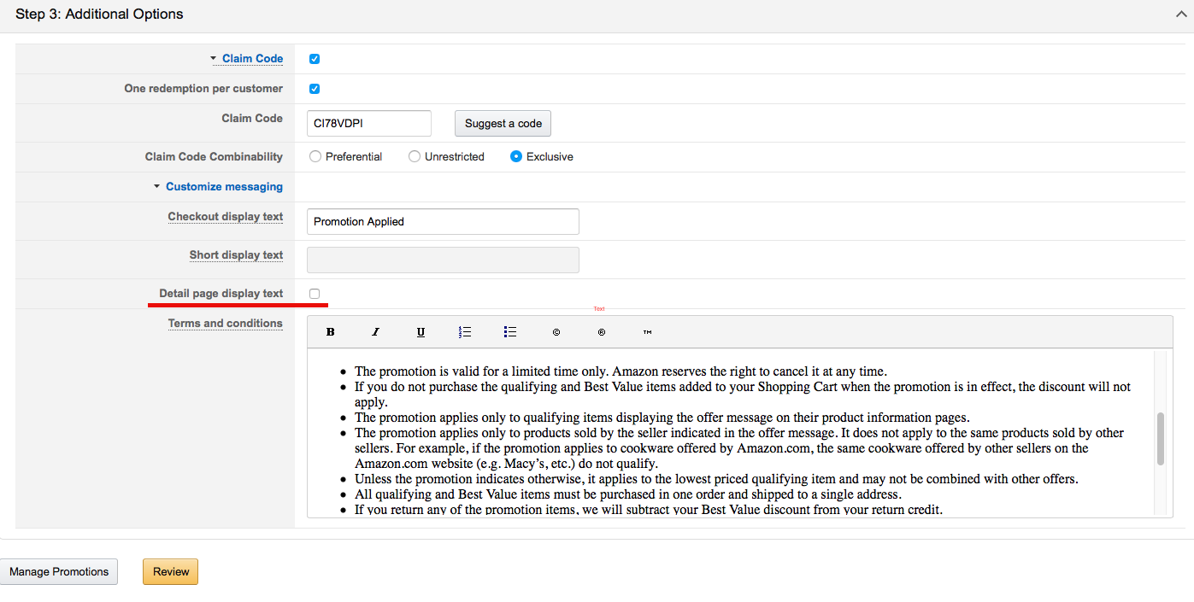This screenshot has width=1194, height=602.
Task: Uncheck the Claim Code checkbox
Action: [x=315, y=59]
